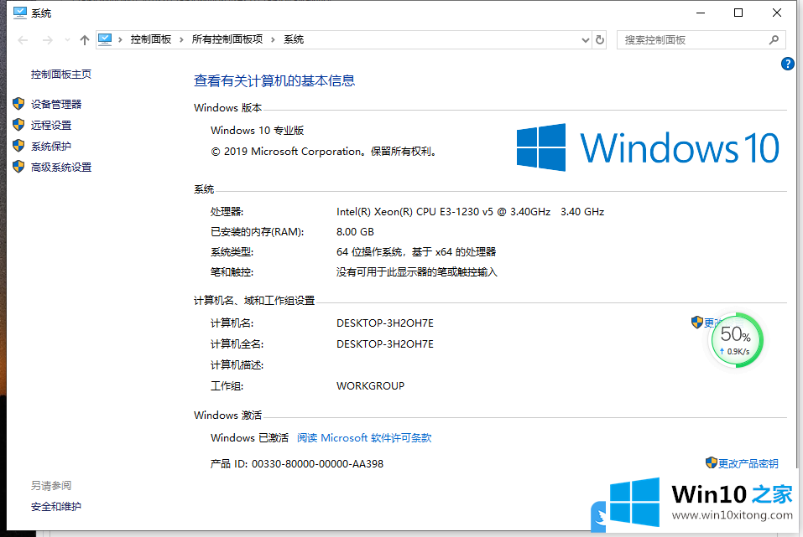
Task: Click the system window title icon
Action: [19, 13]
